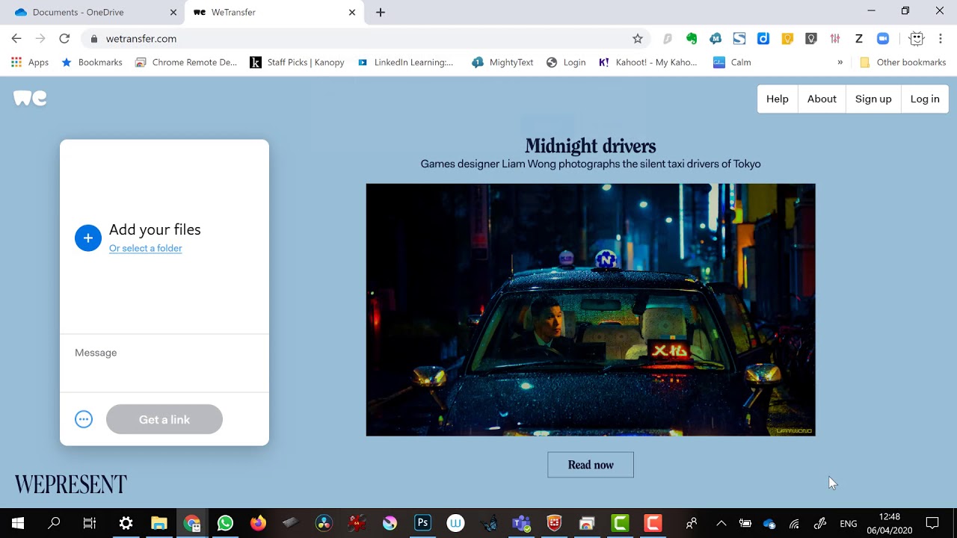Click the Read now button
Image resolution: width=957 pixels, height=538 pixels.
(591, 465)
